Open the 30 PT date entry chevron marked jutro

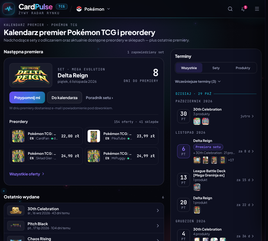(x=253, y=116)
